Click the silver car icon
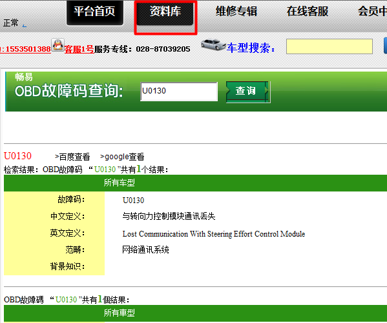 [x=213, y=44]
